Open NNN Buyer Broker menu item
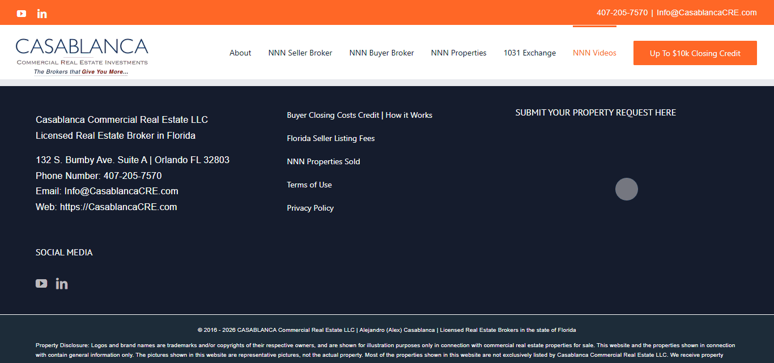Screen dimensions: 774x363 coord(382,53)
